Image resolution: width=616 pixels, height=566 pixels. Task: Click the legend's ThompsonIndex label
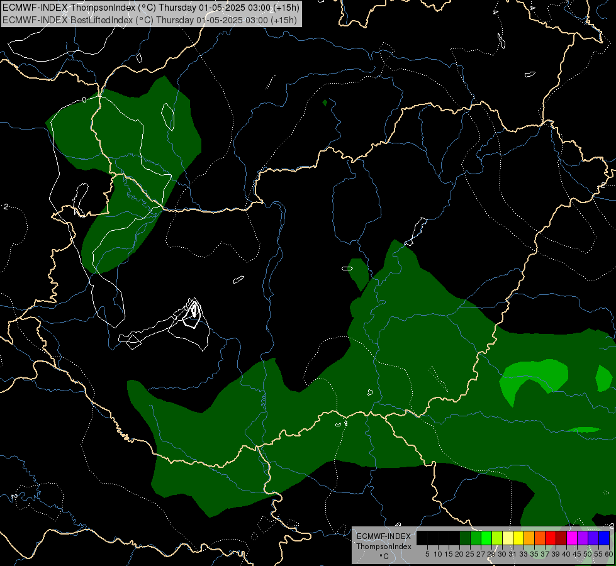384,547
